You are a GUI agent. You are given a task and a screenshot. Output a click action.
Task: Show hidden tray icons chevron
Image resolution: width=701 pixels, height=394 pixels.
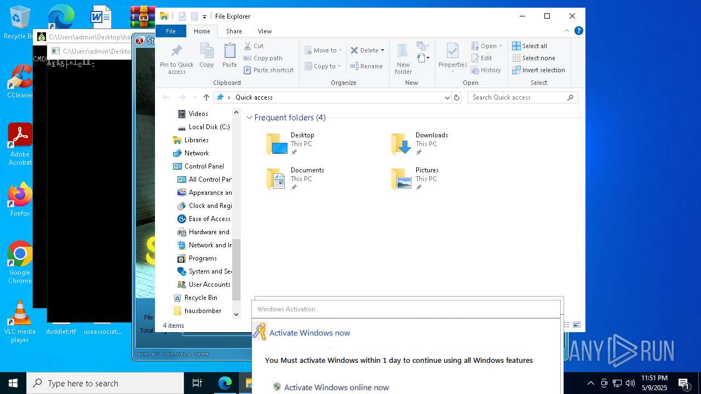coord(590,383)
